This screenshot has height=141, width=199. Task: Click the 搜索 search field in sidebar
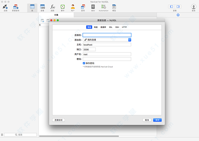[x=21, y=135]
